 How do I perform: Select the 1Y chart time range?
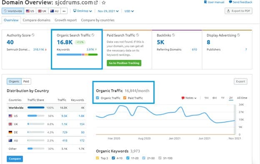tap(222, 98)
